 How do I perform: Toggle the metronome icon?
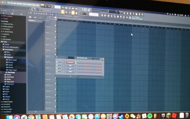63,8
